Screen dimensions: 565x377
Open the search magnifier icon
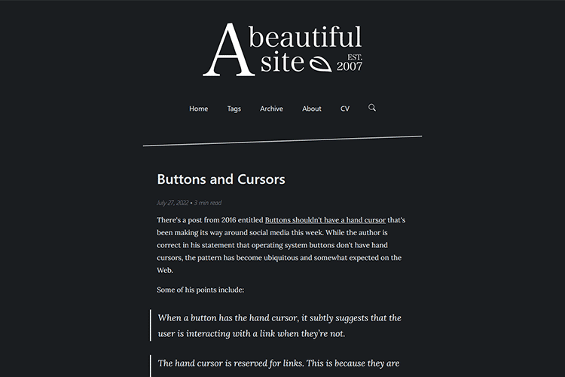pos(372,108)
